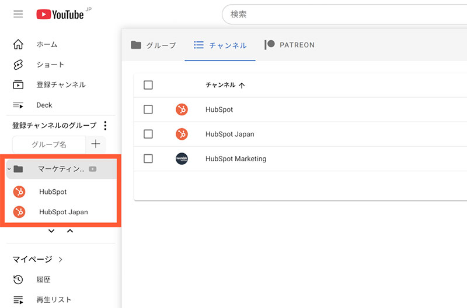Select HubSpot Japan label in sidebar group
The height and width of the screenshot is (308, 467).
pos(64,212)
